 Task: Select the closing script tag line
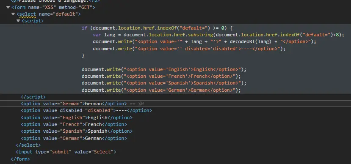(x=33, y=97)
